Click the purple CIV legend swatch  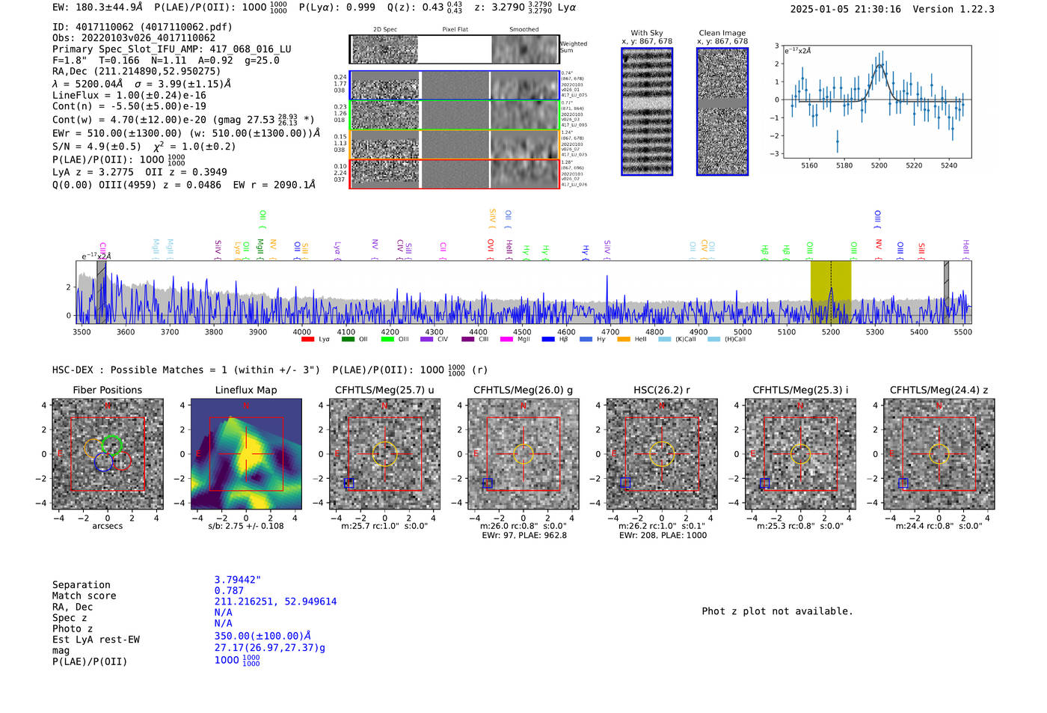(x=427, y=340)
